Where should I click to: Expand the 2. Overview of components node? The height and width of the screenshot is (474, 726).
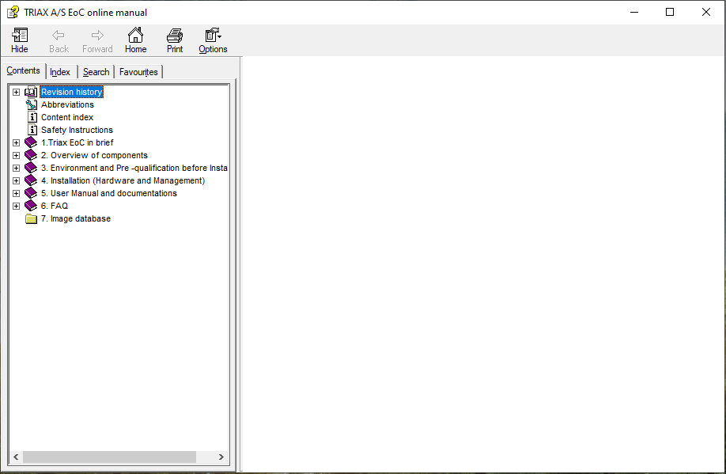tap(16, 155)
